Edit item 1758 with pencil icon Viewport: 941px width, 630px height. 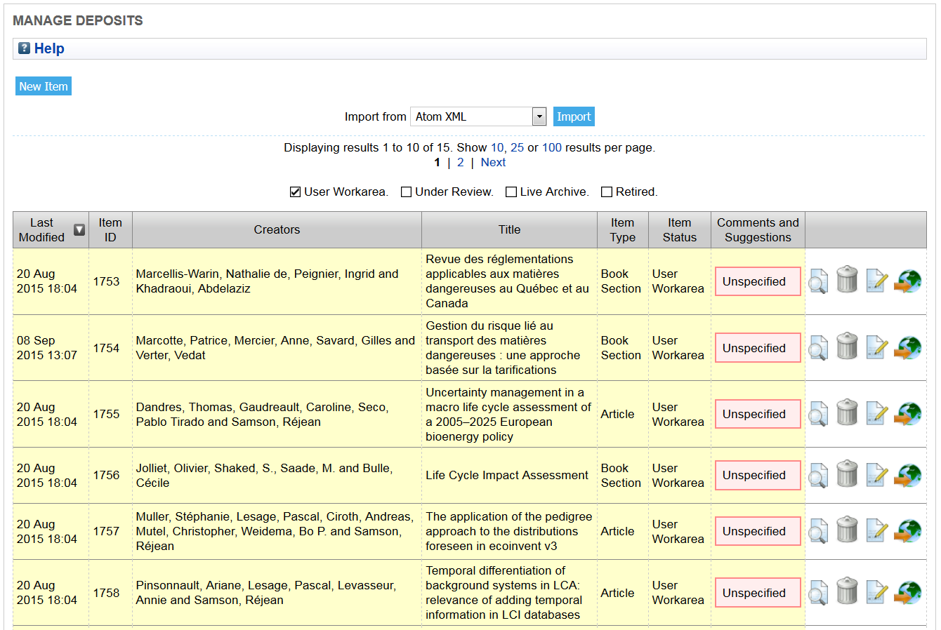[876, 592]
